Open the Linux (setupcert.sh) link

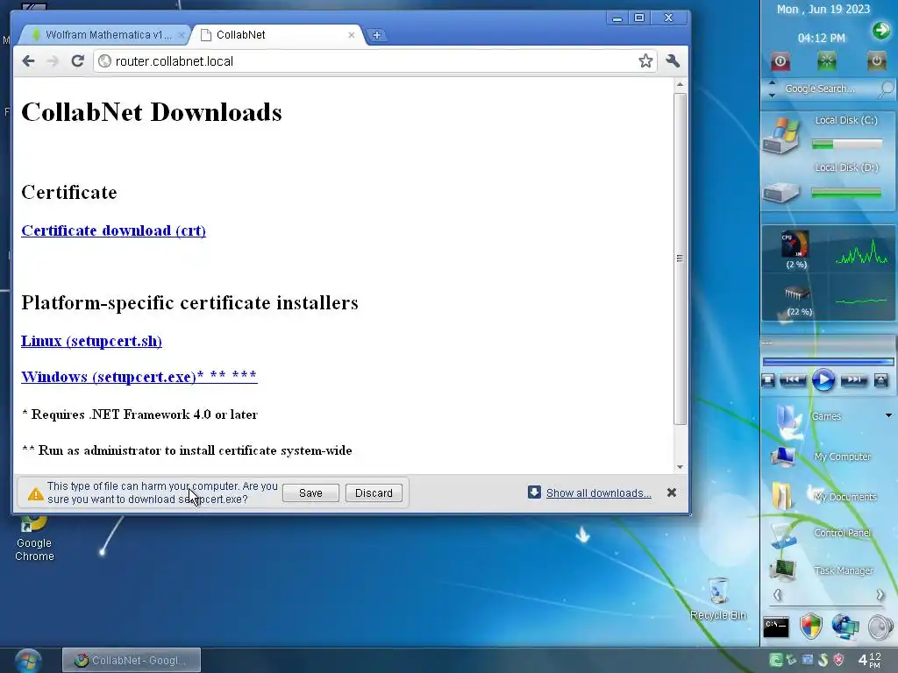click(91, 341)
